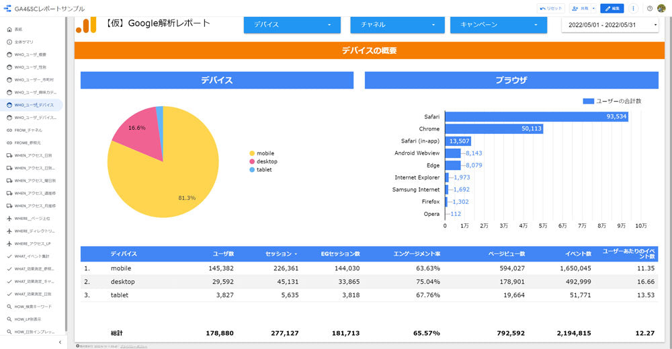672x349 pixels.
Task: Open the three-dot more options menu
Action: tap(633, 9)
